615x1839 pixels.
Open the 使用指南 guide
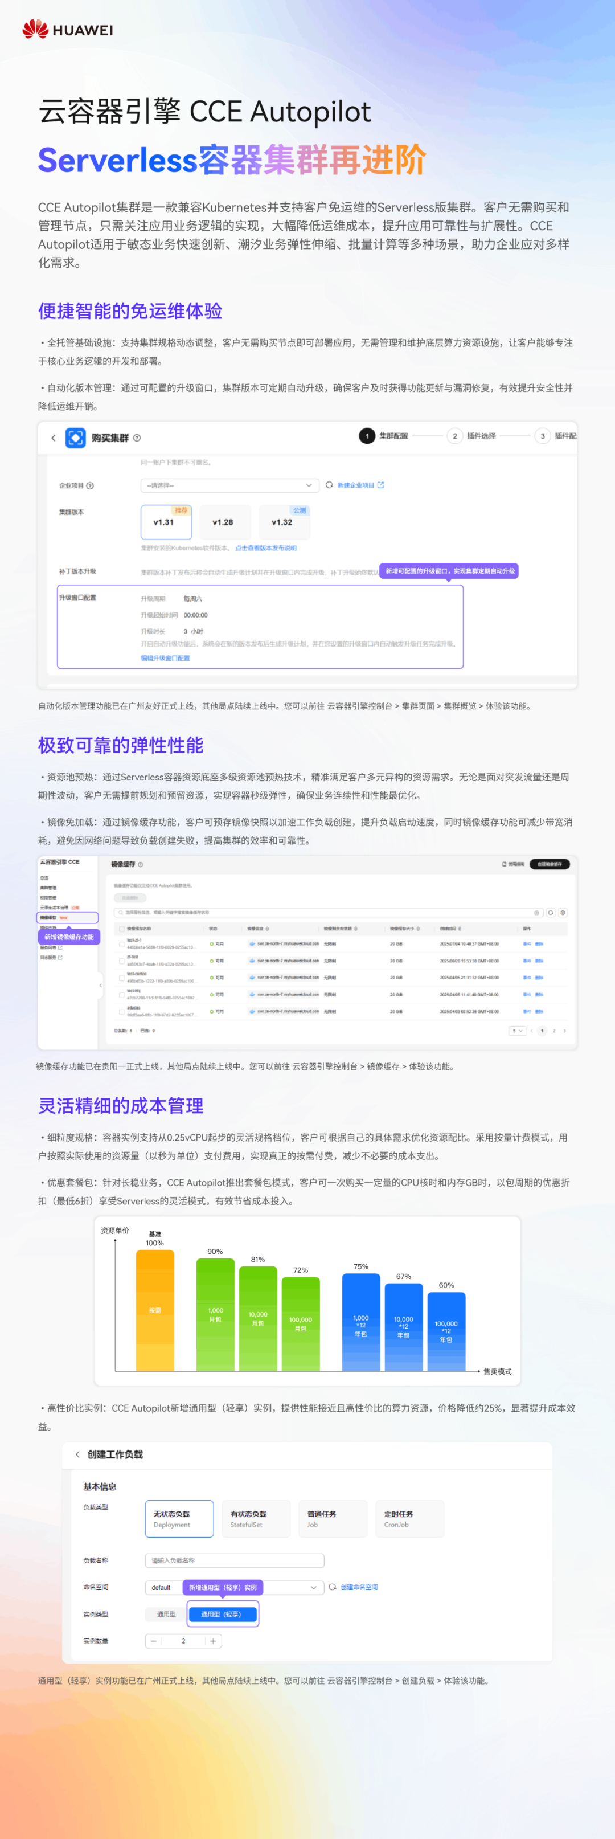click(514, 864)
